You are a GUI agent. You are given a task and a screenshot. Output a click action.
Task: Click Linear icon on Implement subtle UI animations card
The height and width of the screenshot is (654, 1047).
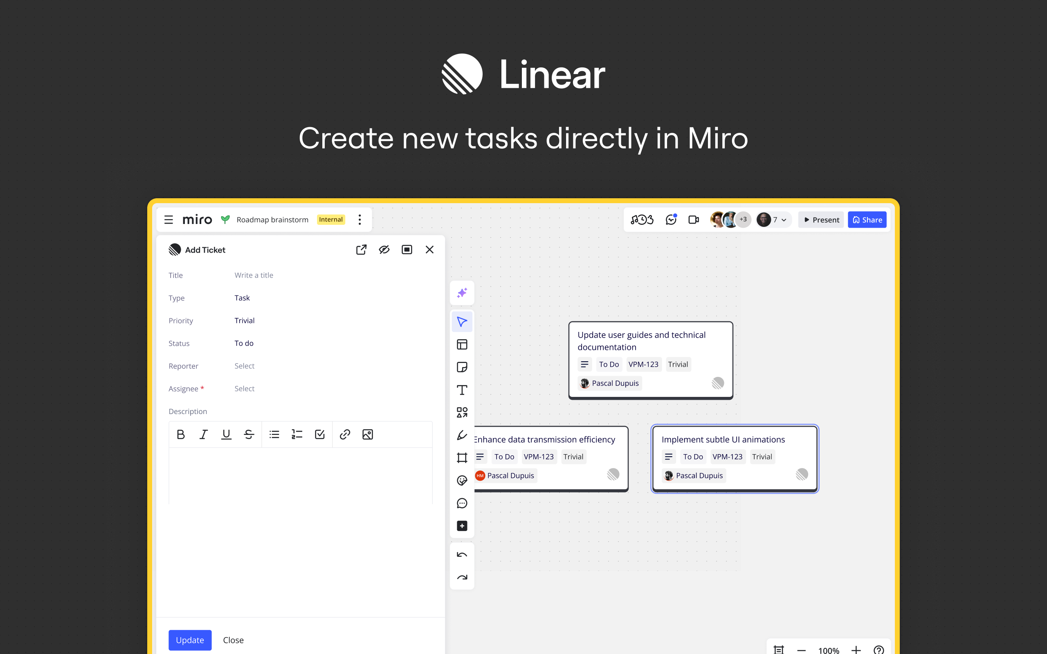coord(802,475)
